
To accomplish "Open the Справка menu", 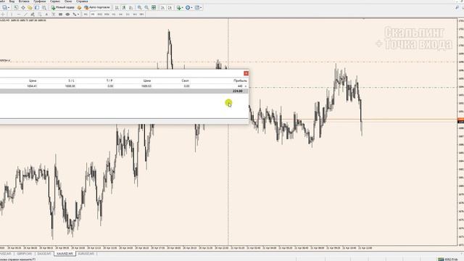I will (x=82, y=1).
